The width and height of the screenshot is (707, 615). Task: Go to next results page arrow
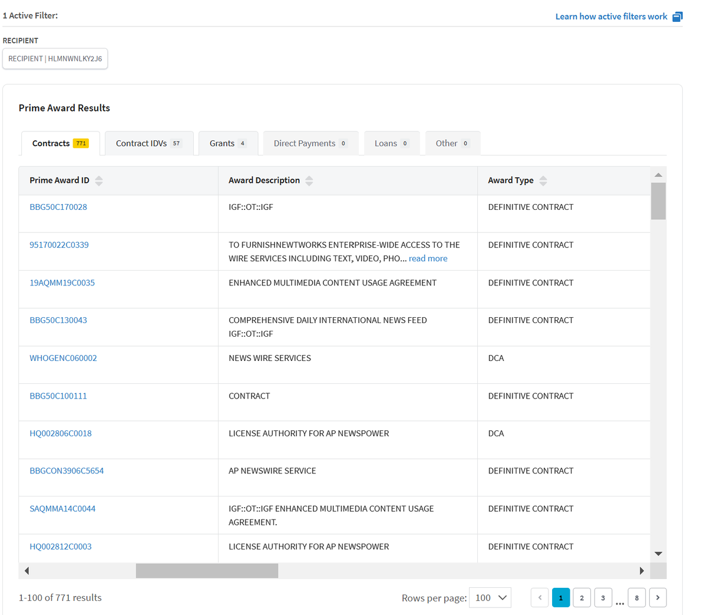click(x=658, y=597)
